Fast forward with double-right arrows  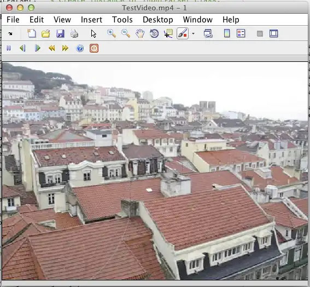[x=65, y=48]
